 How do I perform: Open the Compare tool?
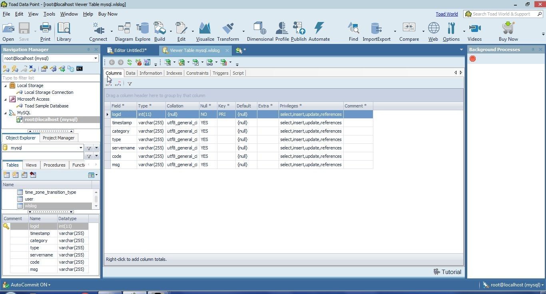409,32
